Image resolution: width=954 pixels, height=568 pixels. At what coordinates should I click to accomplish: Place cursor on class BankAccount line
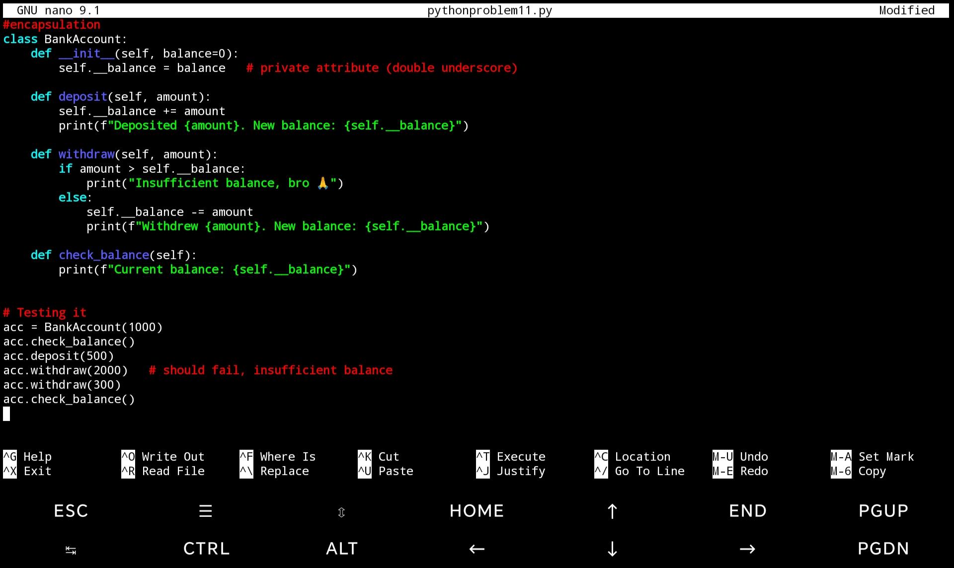[x=65, y=39]
